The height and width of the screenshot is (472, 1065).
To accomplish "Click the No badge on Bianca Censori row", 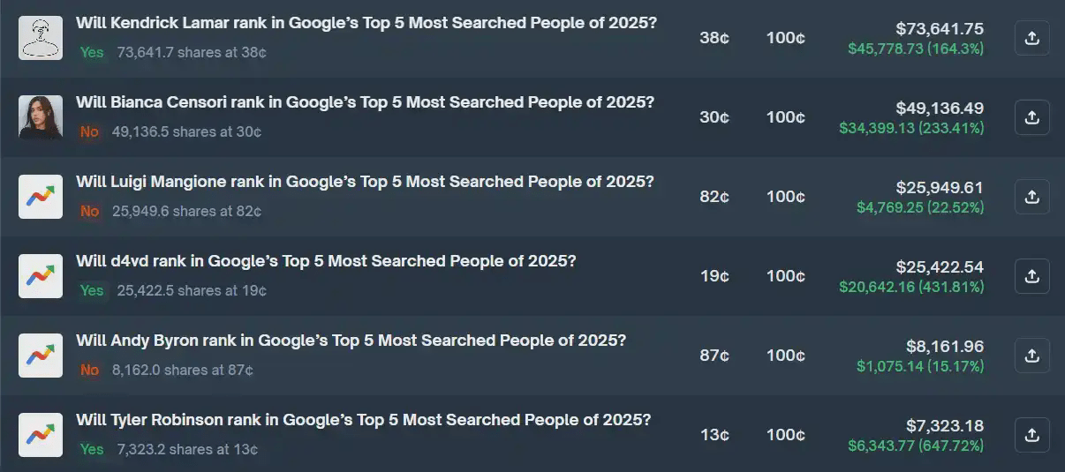I will point(89,131).
